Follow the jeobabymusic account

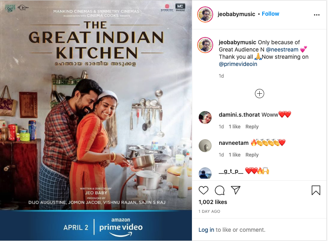pyautogui.click(x=271, y=14)
